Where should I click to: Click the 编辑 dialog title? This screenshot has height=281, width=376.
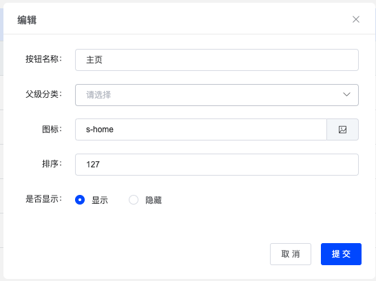coord(27,20)
